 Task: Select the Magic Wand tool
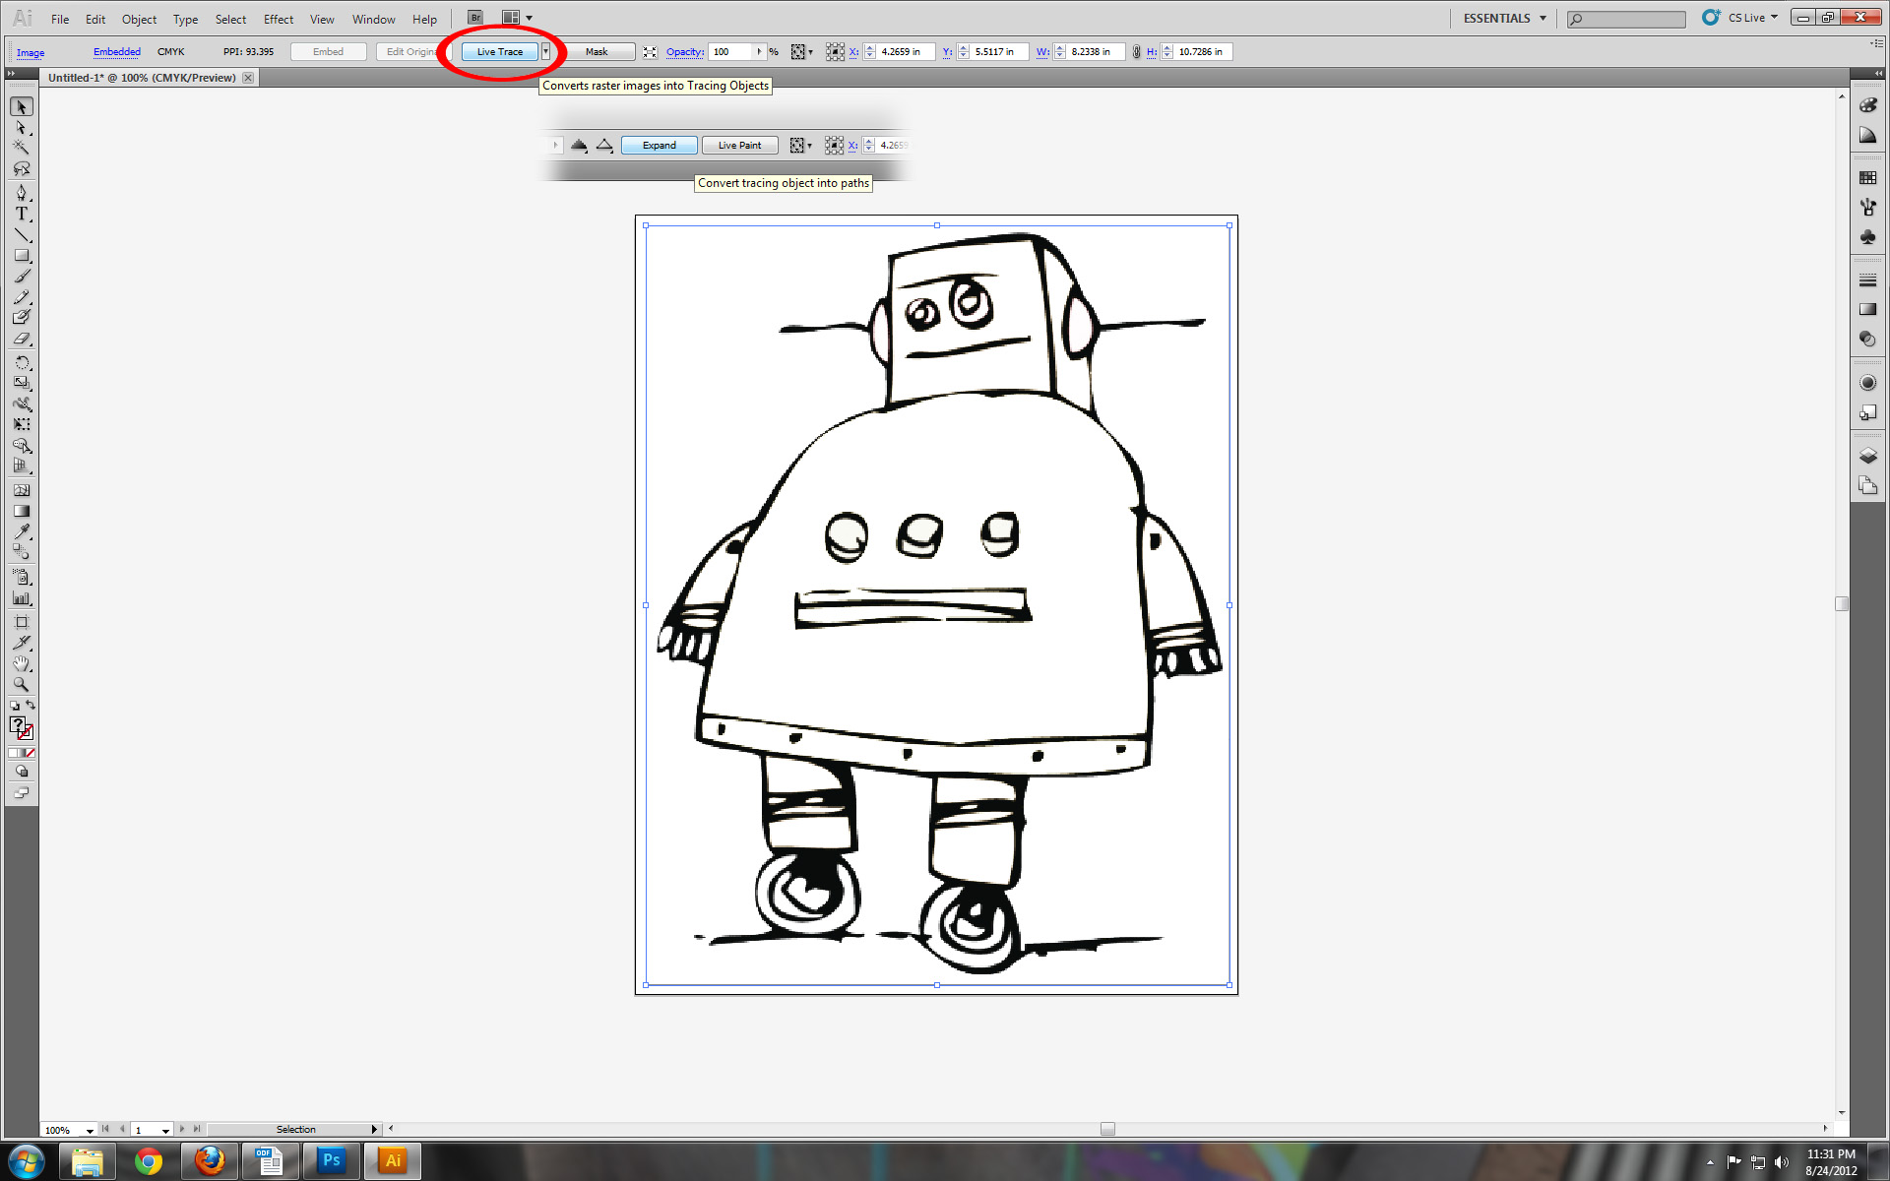(x=22, y=148)
